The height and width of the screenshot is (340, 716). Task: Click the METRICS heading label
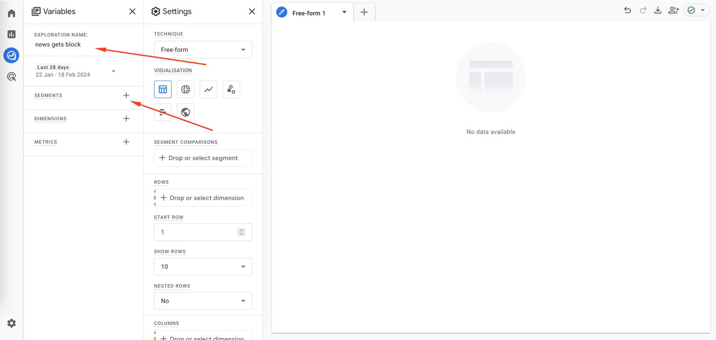[x=46, y=142]
